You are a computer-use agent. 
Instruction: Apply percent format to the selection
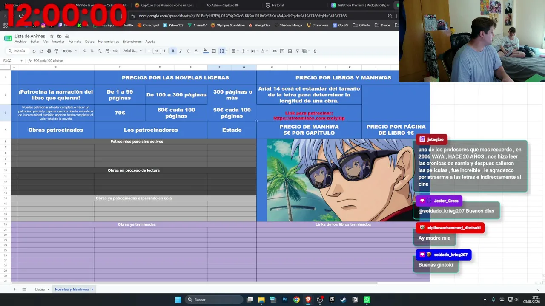coord(92,51)
